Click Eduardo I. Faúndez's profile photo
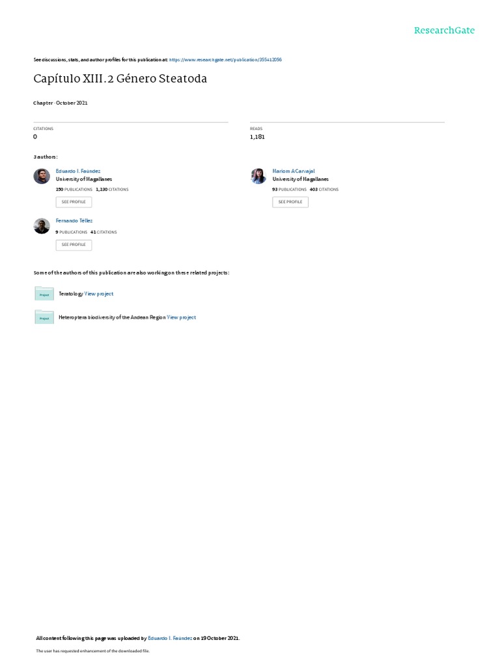 pos(42,176)
